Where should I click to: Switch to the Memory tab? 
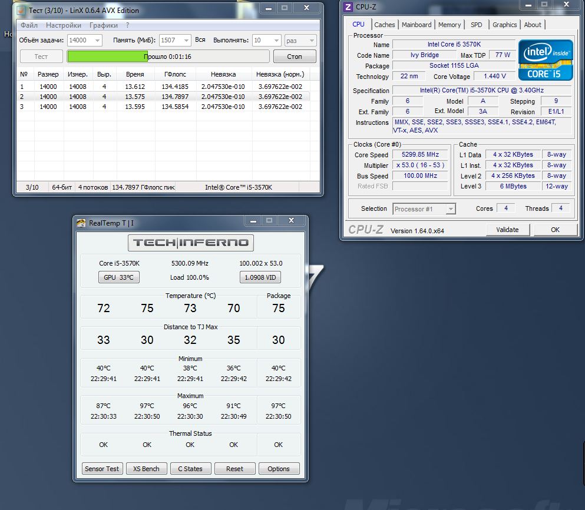pos(450,25)
